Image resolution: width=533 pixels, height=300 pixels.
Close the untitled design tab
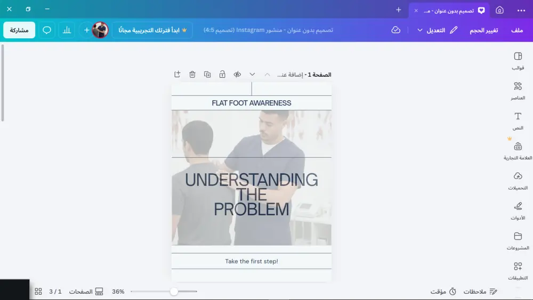pyautogui.click(x=416, y=11)
